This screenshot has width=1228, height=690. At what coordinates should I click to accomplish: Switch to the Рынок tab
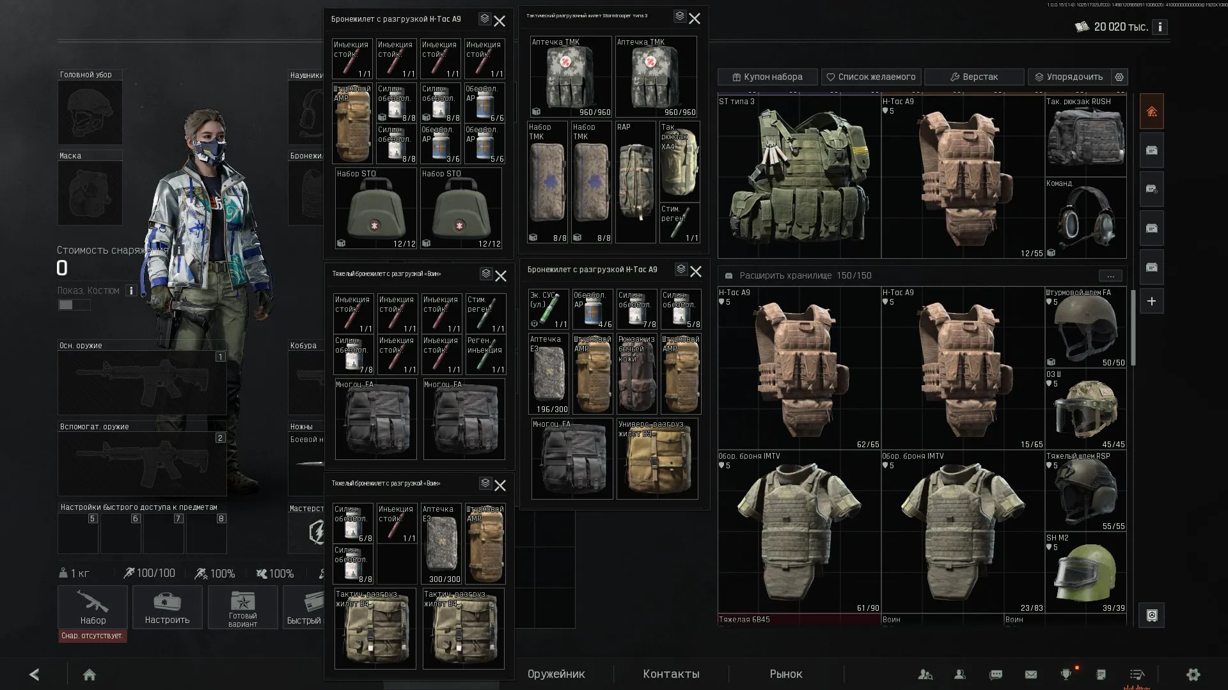coord(785,674)
